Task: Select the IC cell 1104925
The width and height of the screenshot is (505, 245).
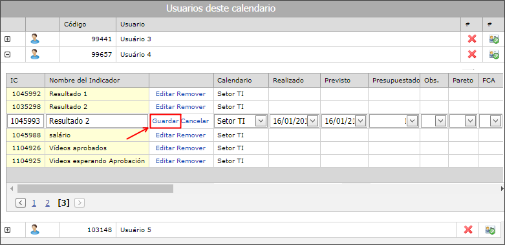Action: pos(25,161)
